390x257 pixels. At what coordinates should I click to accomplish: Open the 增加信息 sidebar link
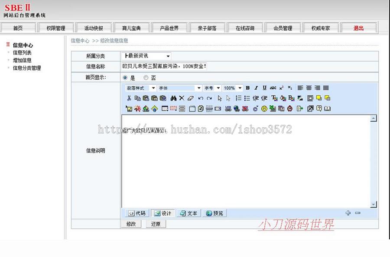point(22,60)
